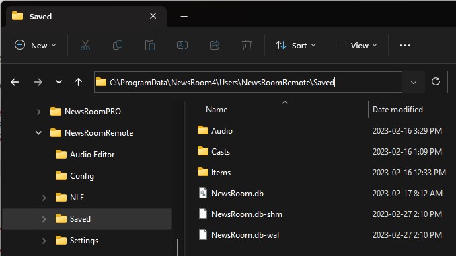Select Config folder in tree
Screen dimensions: 456x256
pos(82,176)
